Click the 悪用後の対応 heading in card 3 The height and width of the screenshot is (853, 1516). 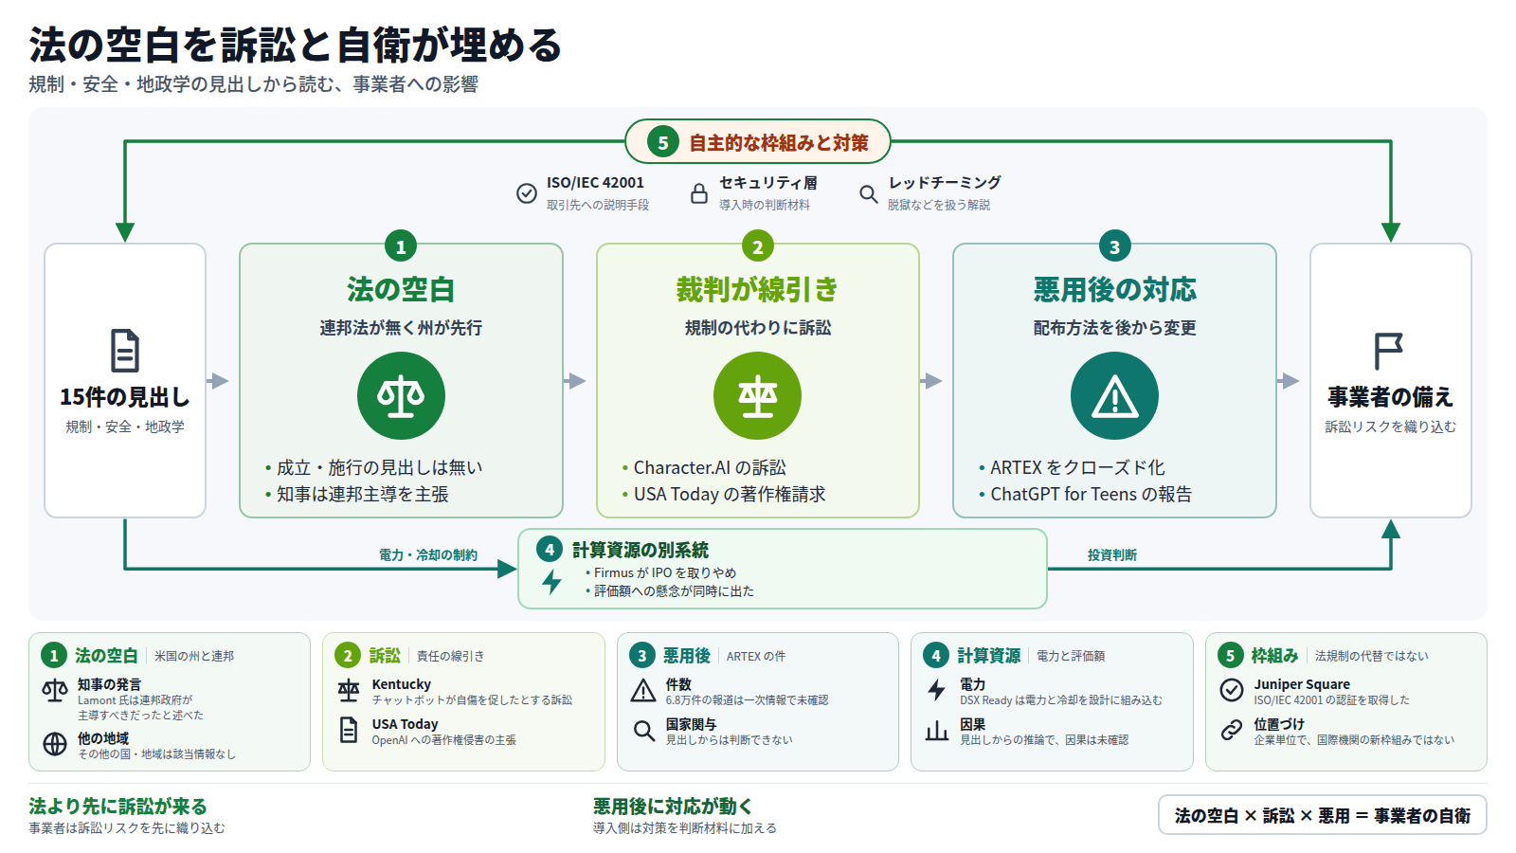click(x=1114, y=289)
